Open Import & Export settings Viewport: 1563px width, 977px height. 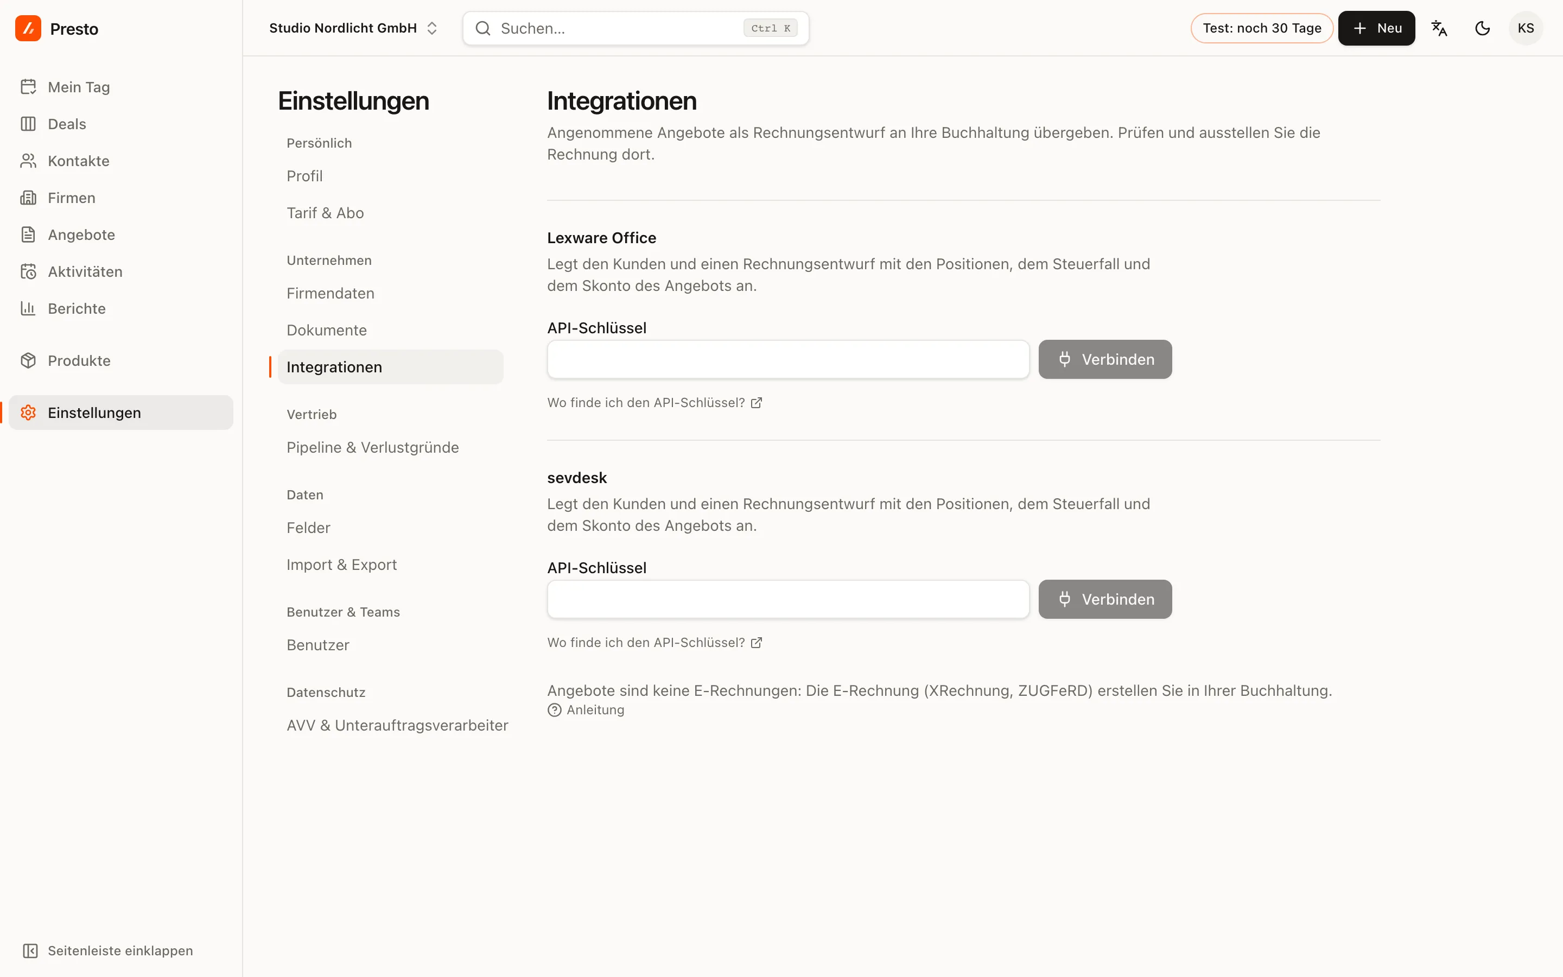[390, 564]
